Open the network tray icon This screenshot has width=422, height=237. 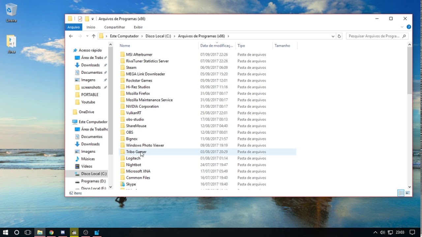coord(390,232)
